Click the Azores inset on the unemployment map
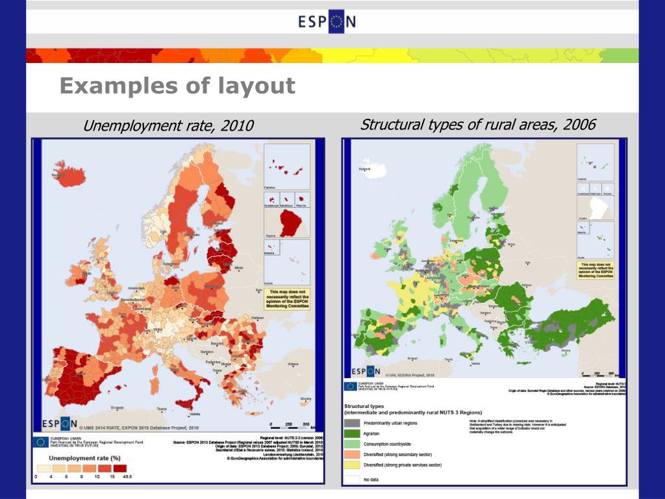665x499 pixels. click(287, 262)
